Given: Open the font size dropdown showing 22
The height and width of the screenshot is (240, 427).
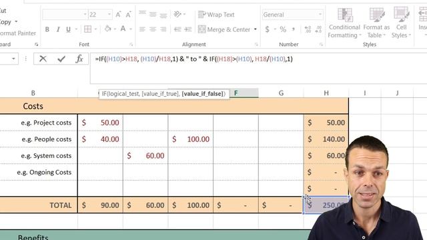Looking at the screenshot, I should pos(109,15).
